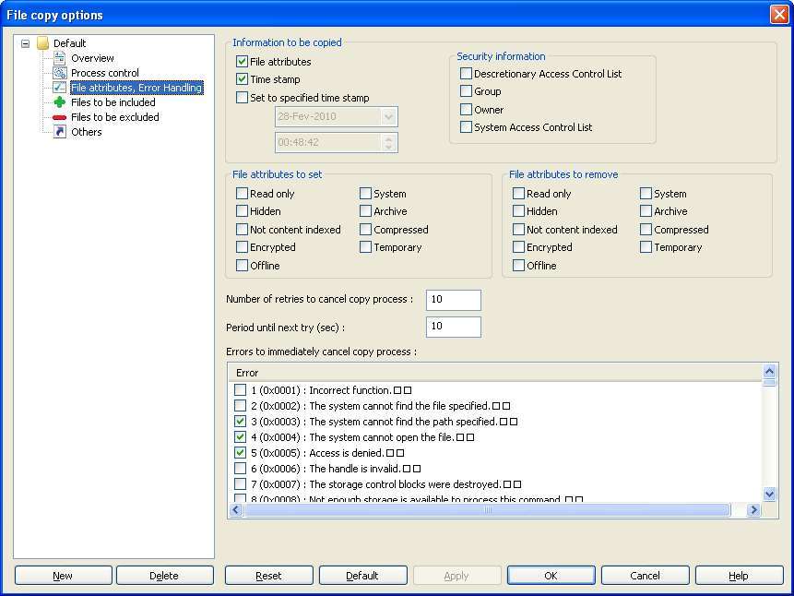Click the Default folder icon in tree
This screenshot has width=794, height=596.
point(43,43)
